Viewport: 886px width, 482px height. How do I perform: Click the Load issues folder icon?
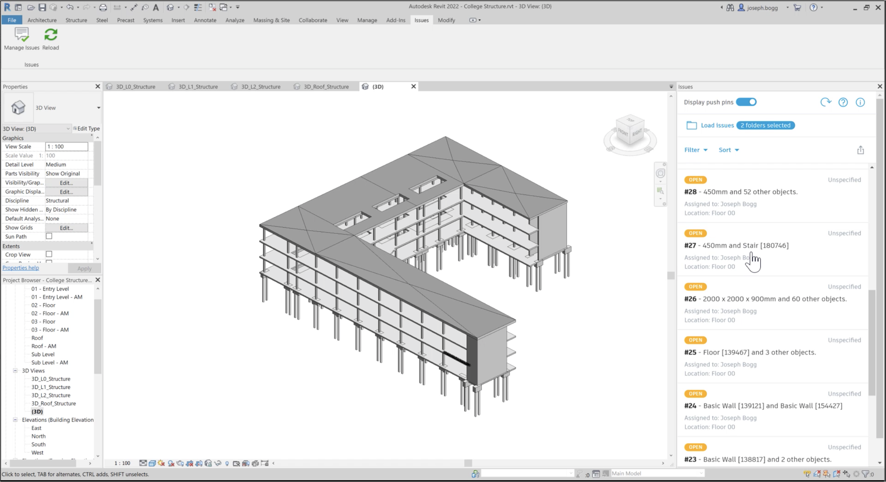point(691,125)
